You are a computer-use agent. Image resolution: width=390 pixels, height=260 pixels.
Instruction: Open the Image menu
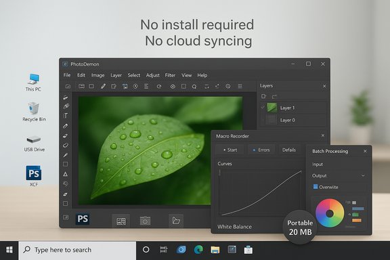97,75
